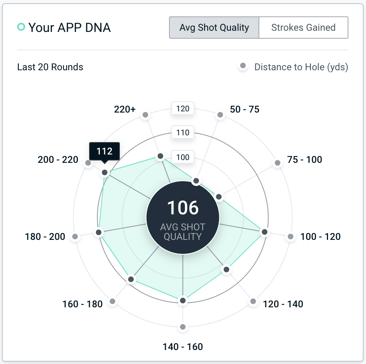Click the 75 - 100 dark data point
This screenshot has width=366, height=364.
219,197
